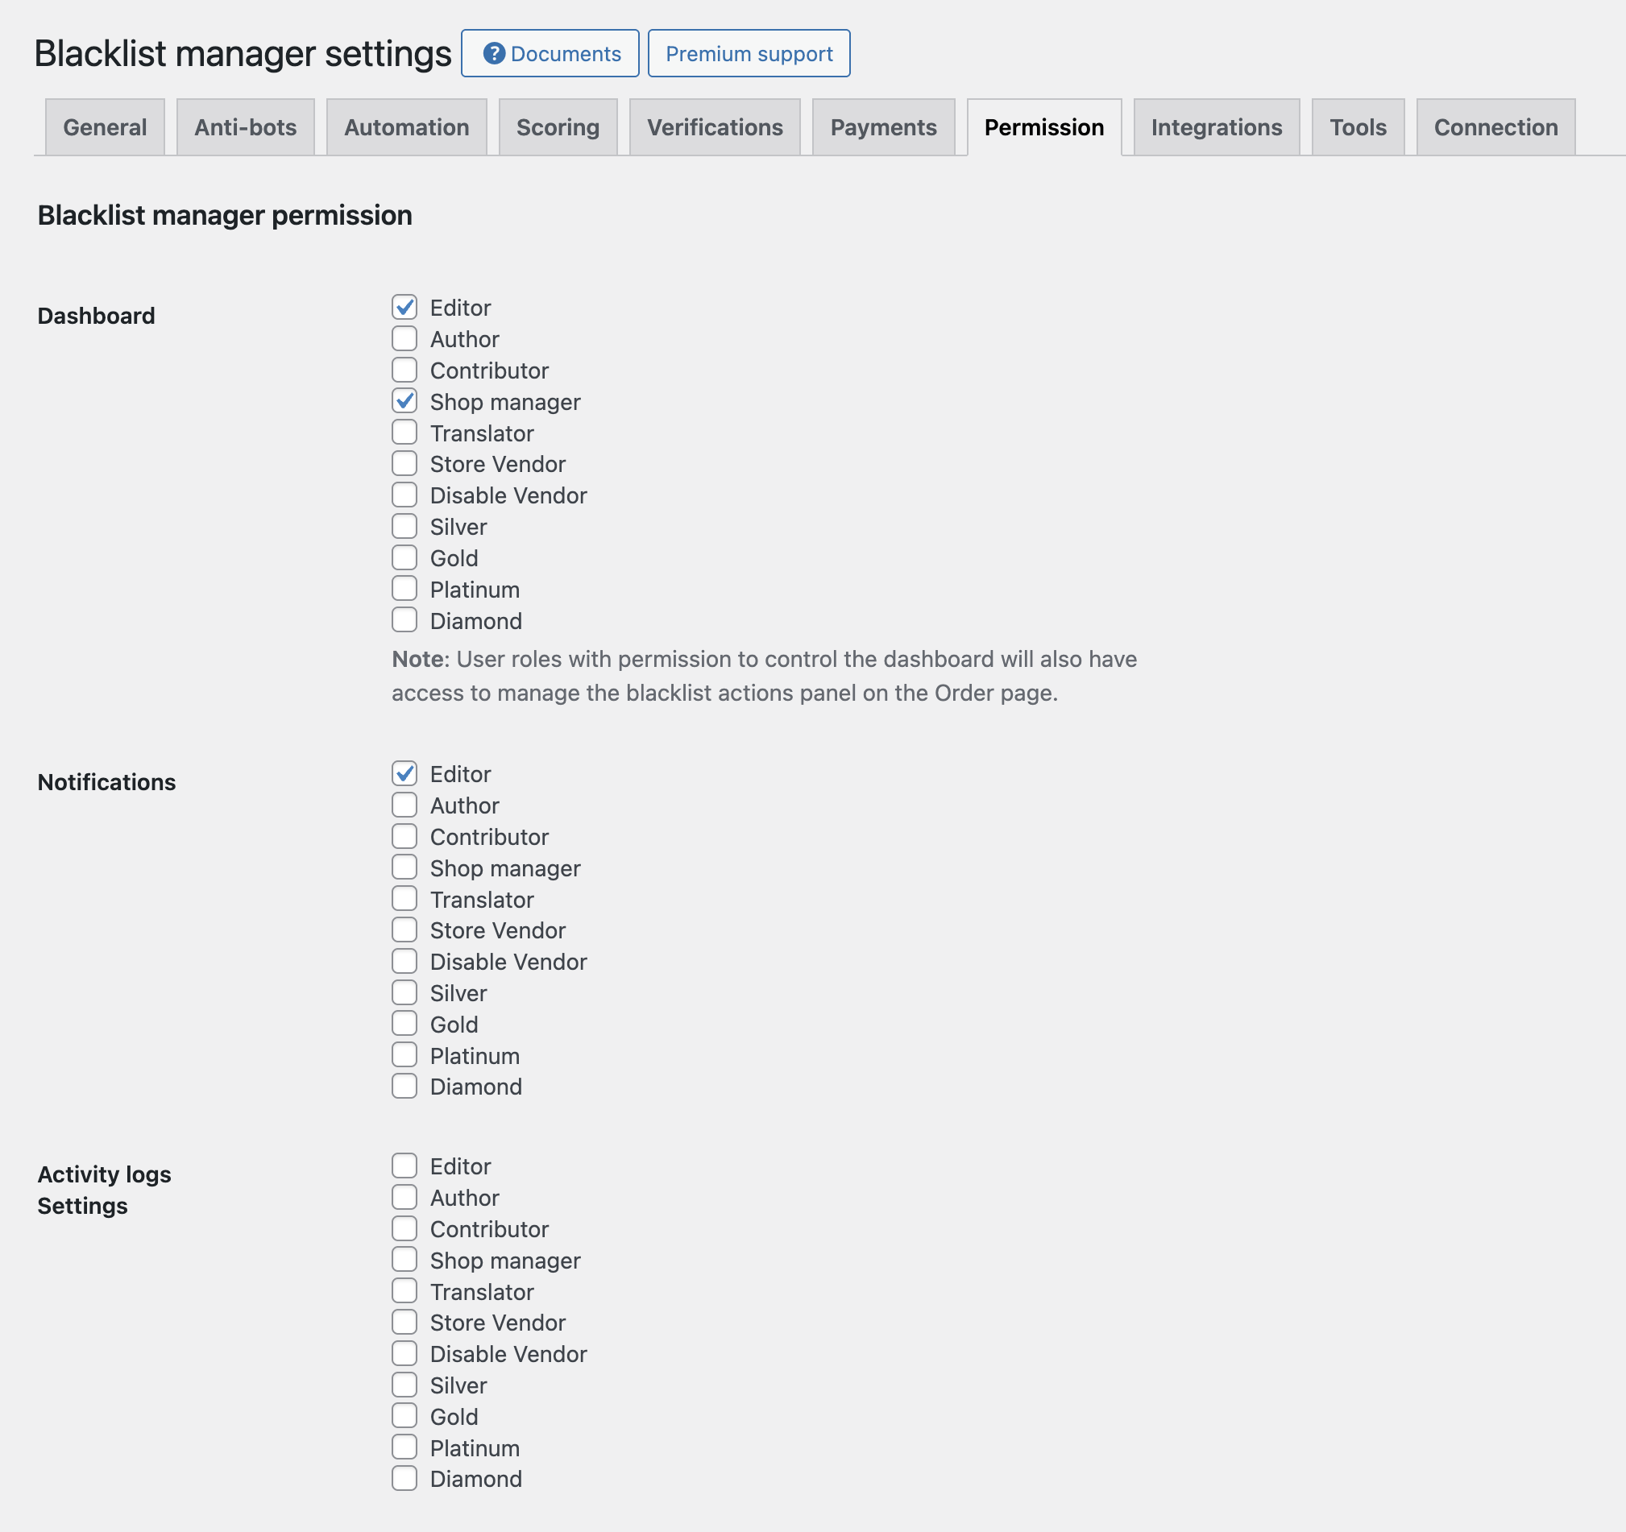Enable Translator in Dashboard section
The width and height of the screenshot is (1626, 1532).
(404, 433)
